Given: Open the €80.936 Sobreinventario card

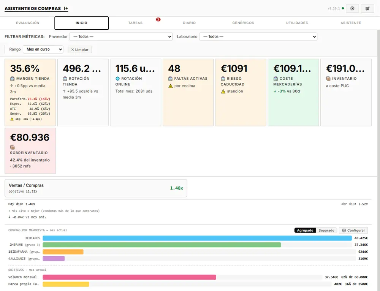Looking at the screenshot, I should (x=30, y=151).
